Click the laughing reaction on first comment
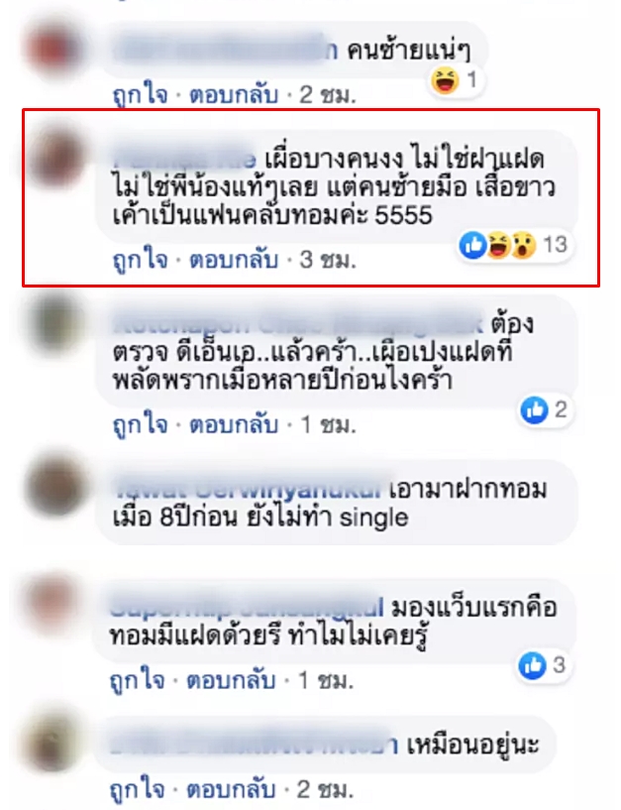This screenshot has width=621, height=810. click(x=445, y=81)
